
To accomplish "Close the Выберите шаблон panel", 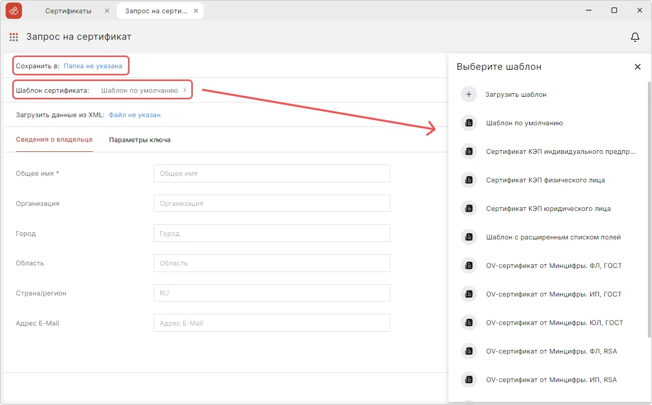I will click(x=637, y=67).
